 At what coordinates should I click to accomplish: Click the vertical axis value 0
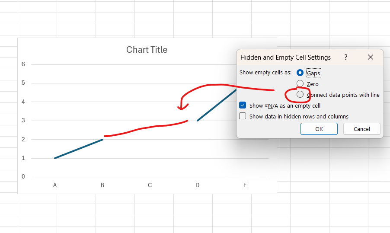(x=23, y=176)
